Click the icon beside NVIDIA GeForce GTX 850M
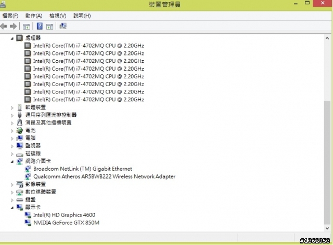 (28, 223)
